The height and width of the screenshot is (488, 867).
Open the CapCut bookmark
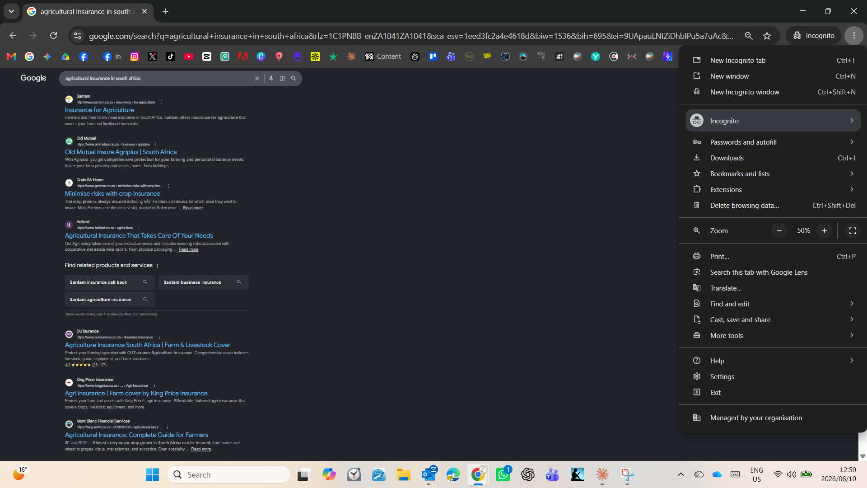207,56
